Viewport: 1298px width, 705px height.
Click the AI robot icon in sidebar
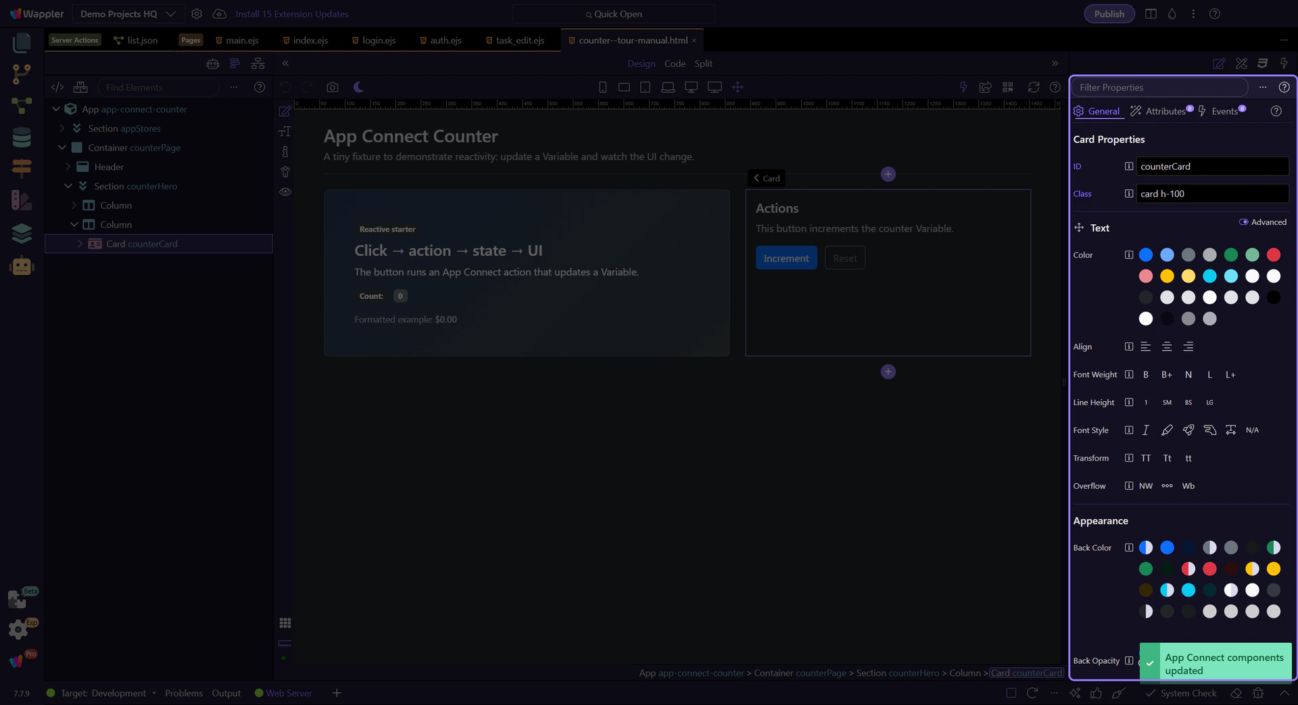point(22,267)
